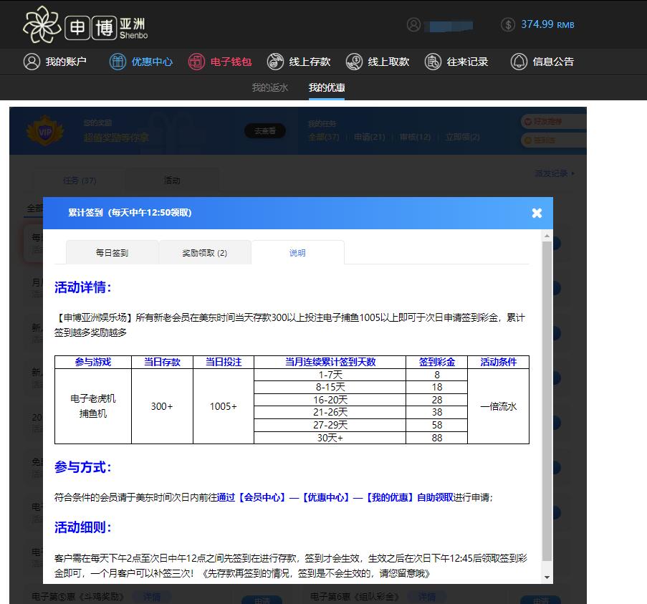Click the 活动细则 heading
This screenshot has width=647, height=604.
pyautogui.click(x=82, y=527)
